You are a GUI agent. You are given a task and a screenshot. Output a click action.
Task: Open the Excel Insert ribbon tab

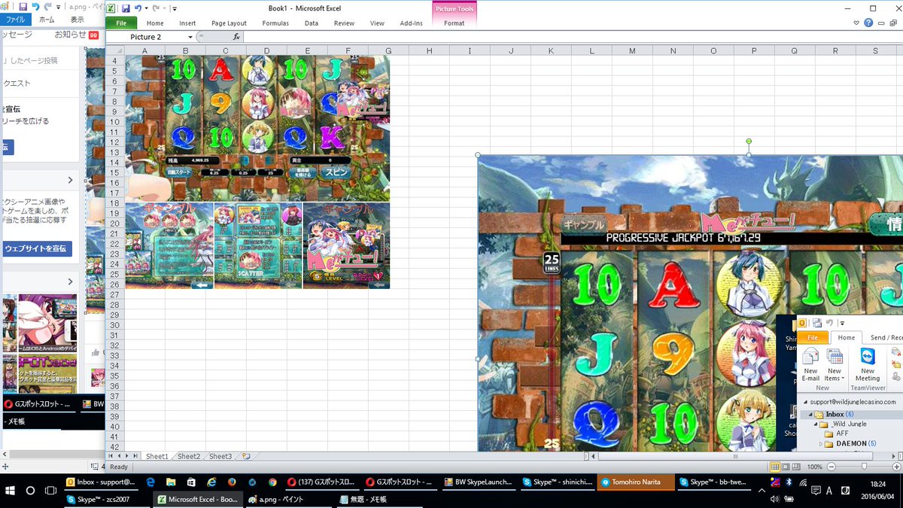(x=187, y=23)
